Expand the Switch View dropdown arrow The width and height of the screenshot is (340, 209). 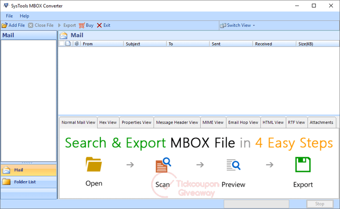tap(254, 26)
